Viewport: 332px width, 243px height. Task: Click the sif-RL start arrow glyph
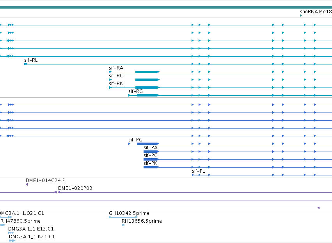[x=26, y=64]
